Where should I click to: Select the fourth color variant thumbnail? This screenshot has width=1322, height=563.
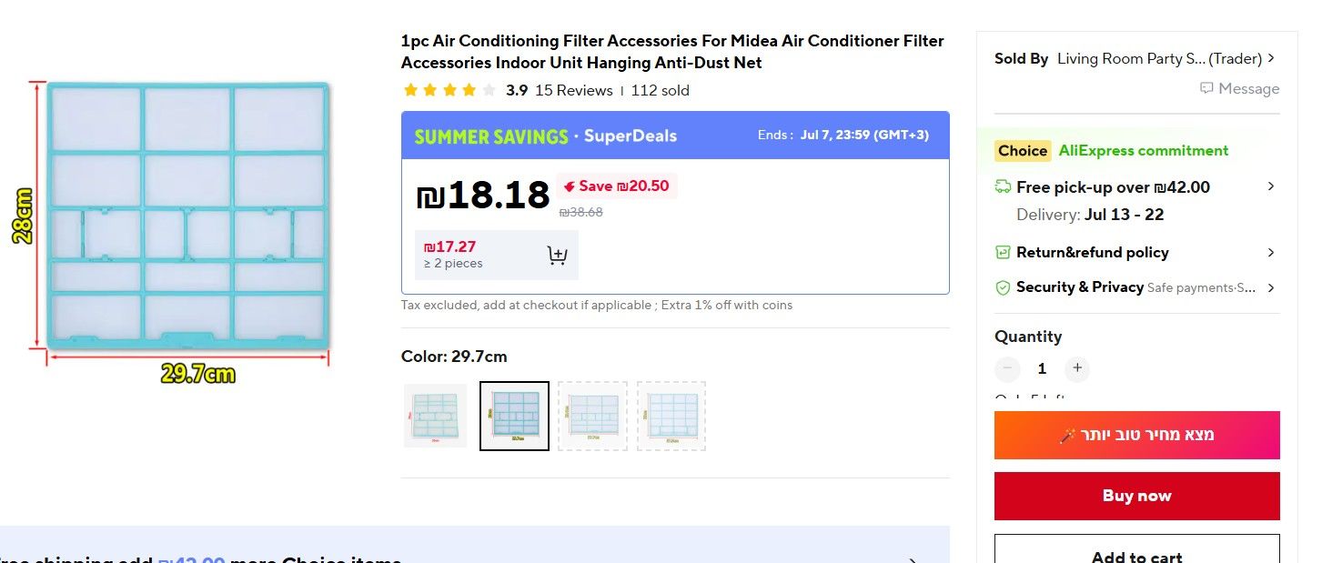tap(671, 416)
